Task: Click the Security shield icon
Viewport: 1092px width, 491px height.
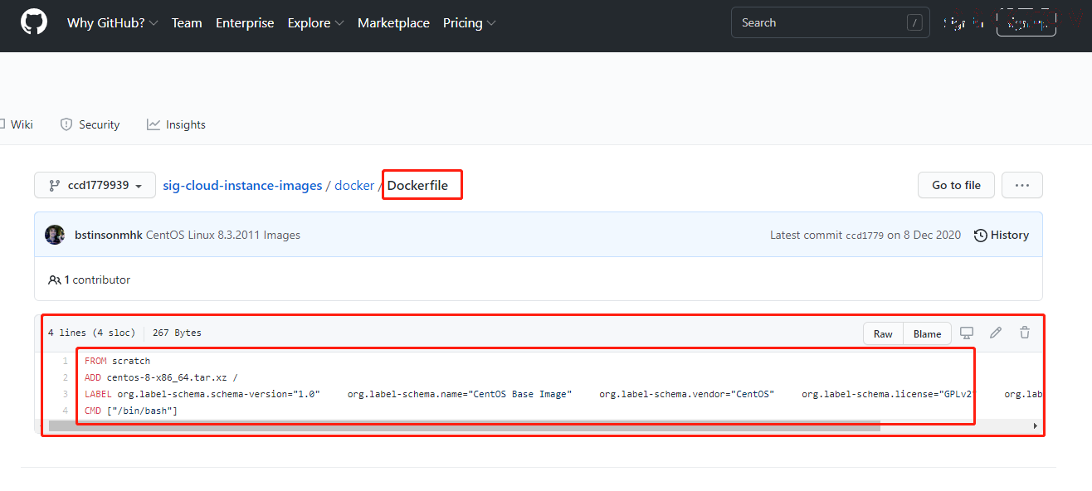Action: click(x=66, y=124)
